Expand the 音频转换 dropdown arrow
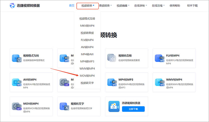Image resolution: width=209 pixels, height=122 pixels. click(x=111, y=6)
